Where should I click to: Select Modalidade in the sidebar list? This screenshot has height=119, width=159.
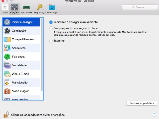(x=21, y=65)
